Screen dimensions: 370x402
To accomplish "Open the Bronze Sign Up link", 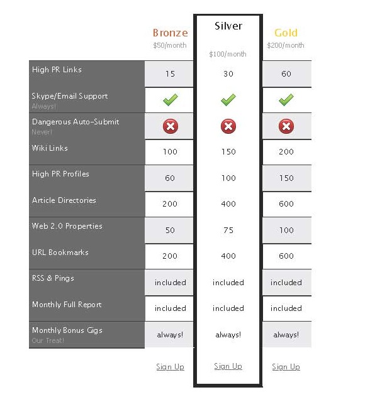I will click(x=171, y=367).
